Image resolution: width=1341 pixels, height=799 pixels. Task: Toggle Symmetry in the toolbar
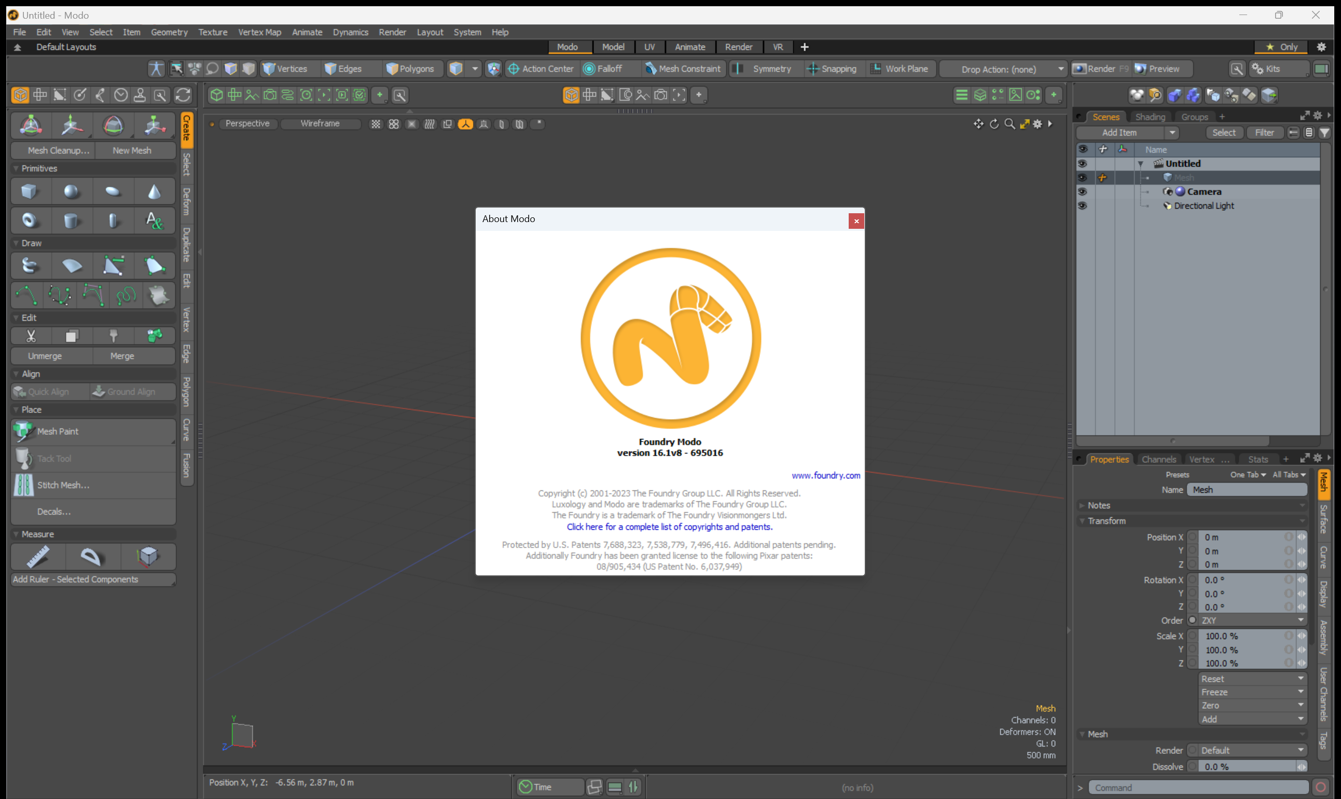[x=765, y=69]
